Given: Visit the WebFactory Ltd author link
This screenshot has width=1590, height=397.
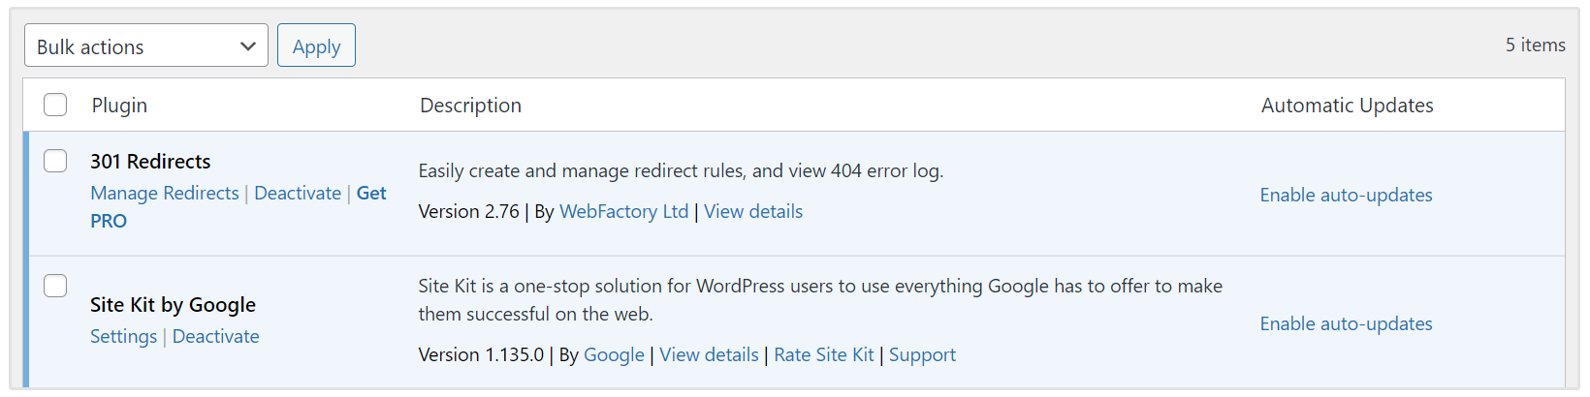Looking at the screenshot, I should point(623,211).
